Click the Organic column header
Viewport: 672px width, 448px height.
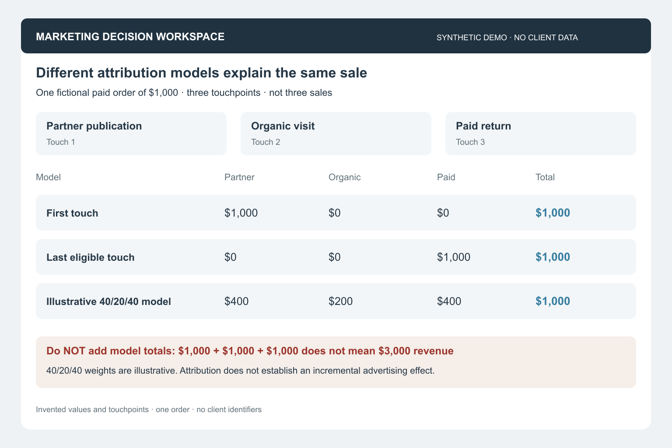[345, 177]
